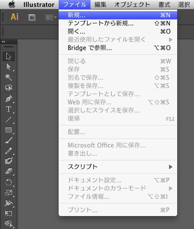Choose 新規... from the file menu

tap(118, 15)
